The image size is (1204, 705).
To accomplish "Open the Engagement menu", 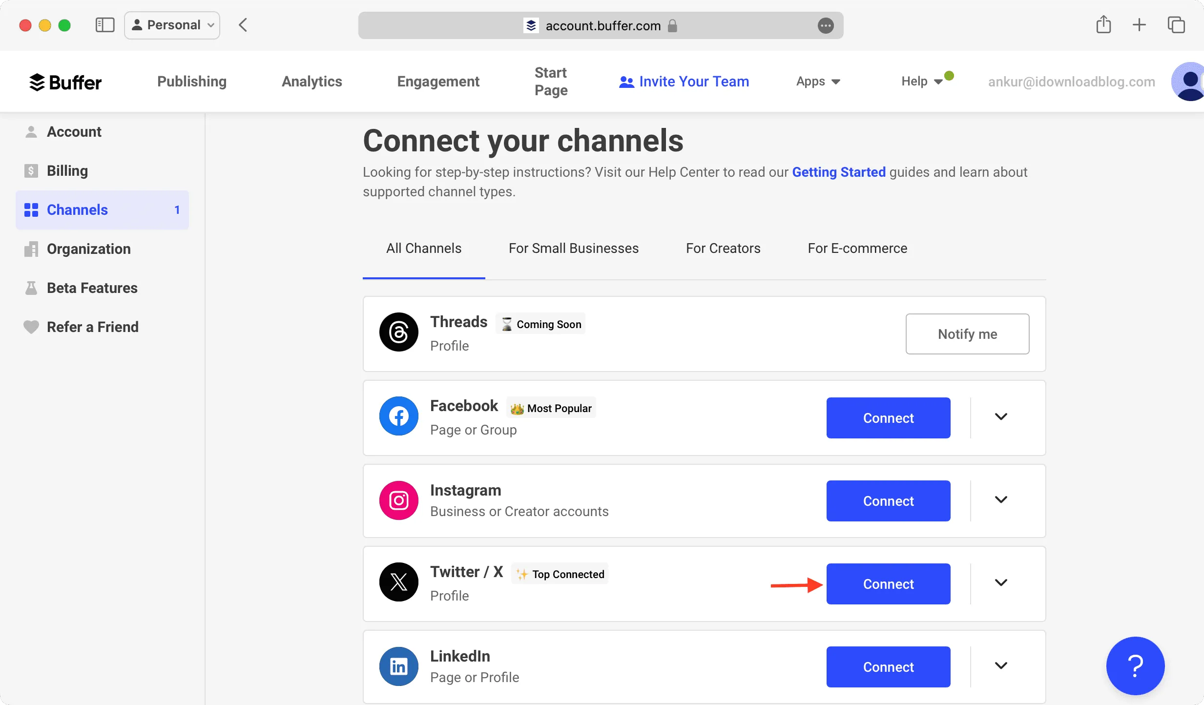I will pos(438,82).
